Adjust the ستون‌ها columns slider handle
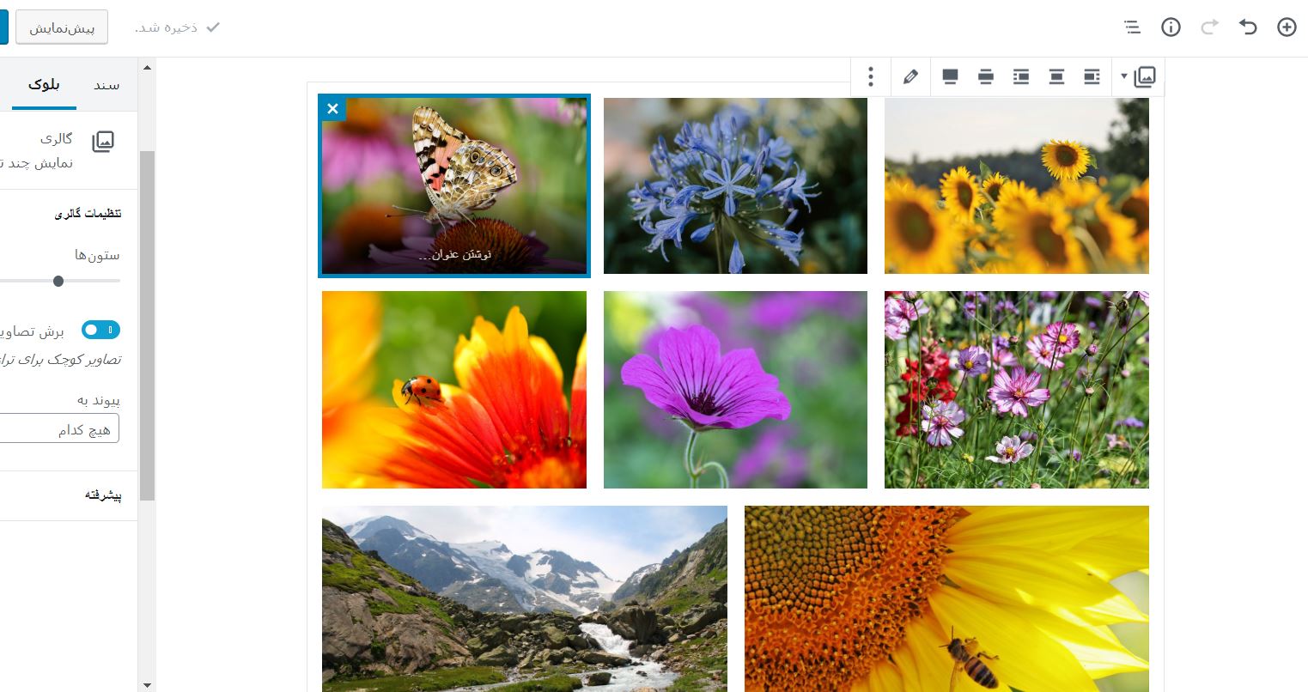The image size is (1308, 692). [x=58, y=281]
